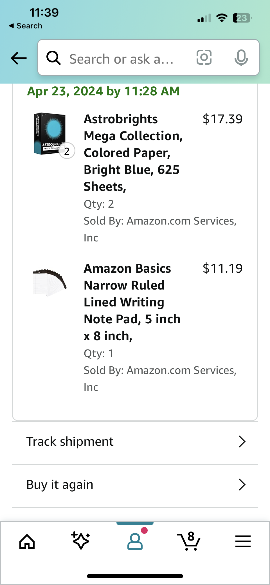The height and width of the screenshot is (585, 270).
Task: Open Rufus AI with the sparkle icon
Action: coord(81,541)
